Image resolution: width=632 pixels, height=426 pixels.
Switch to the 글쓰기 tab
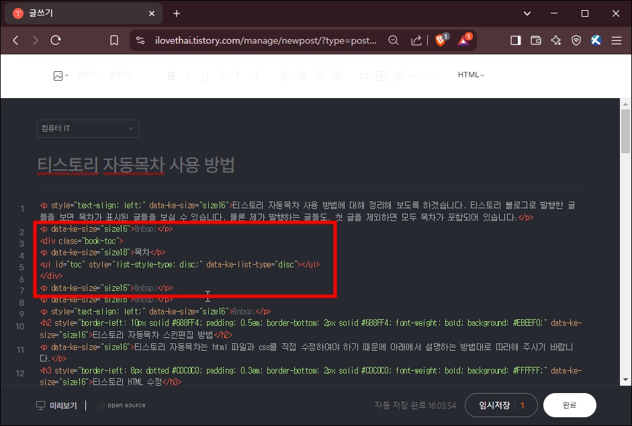[83, 13]
